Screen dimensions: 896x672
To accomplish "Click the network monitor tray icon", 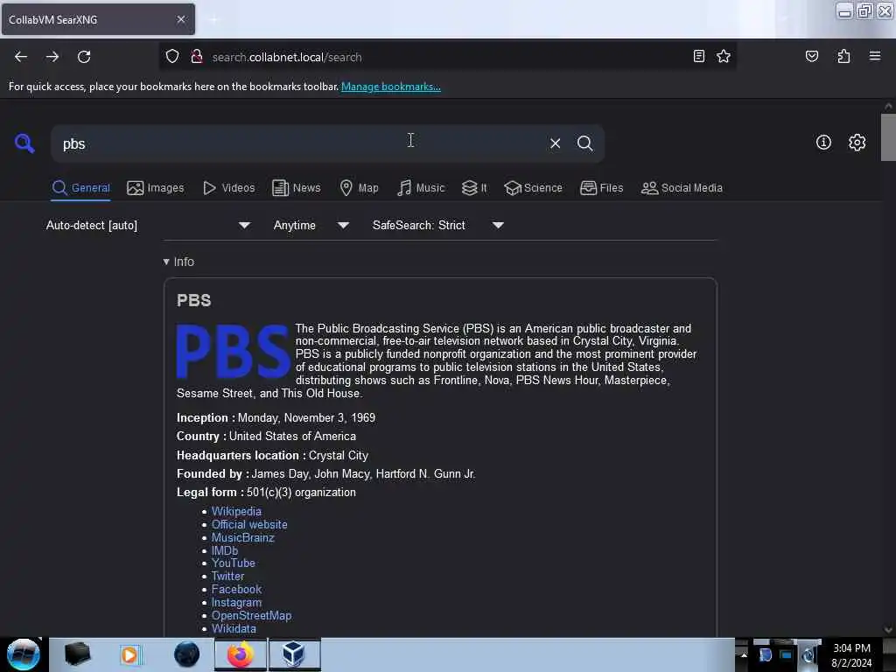I will point(787,654).
